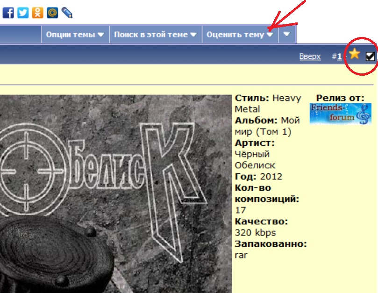This screenshot has width=378, height=293.
Task: Share the topic on Twitter
Action: (23, 13)
